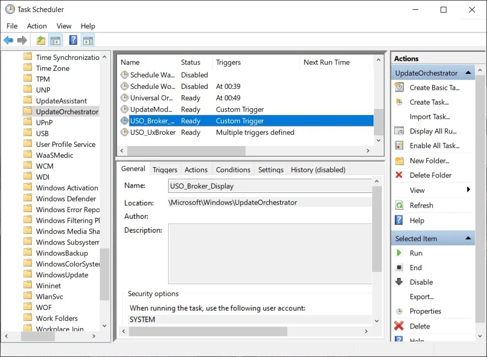Click the Enable All Tasks History icon
Screen dimensions: 487x357
(399, 145)
